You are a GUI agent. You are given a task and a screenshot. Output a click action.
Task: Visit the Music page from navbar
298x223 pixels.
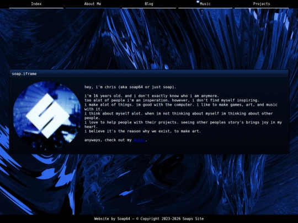click(x=205, y=4)
